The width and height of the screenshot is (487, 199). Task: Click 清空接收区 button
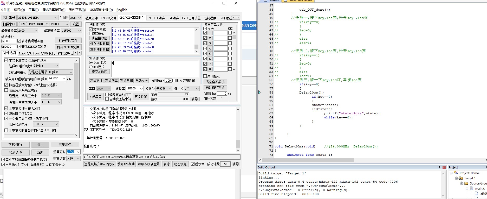click(x=100, y=38)
